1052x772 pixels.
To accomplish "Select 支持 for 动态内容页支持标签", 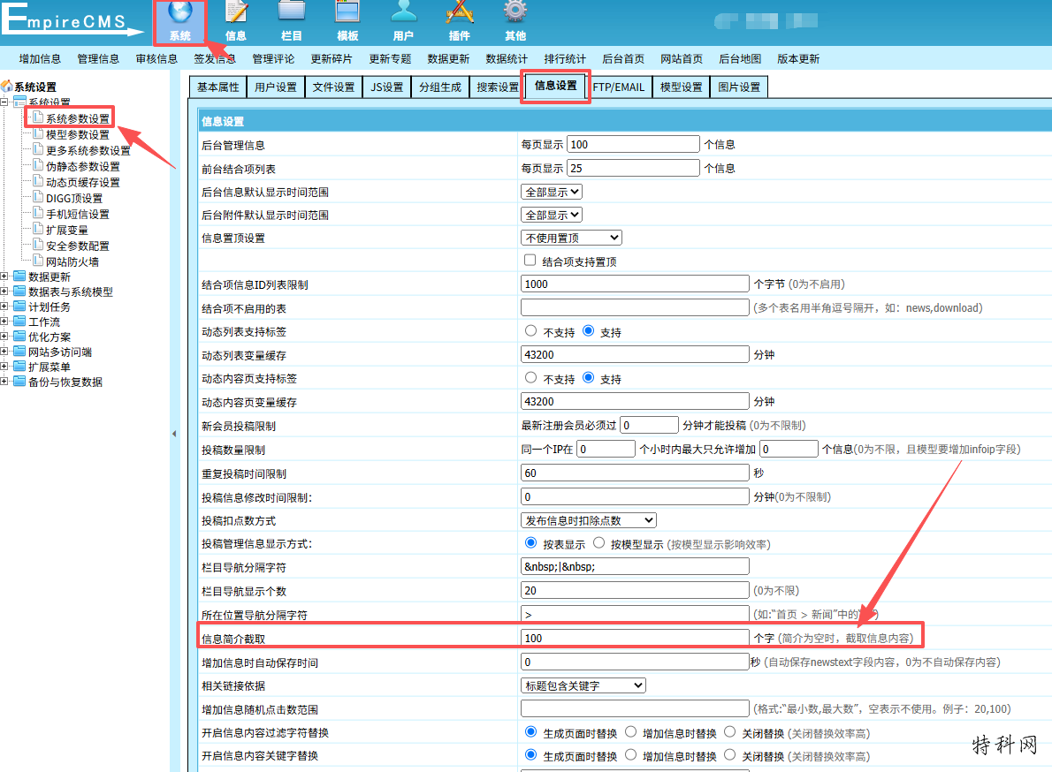I will (589, 377).
